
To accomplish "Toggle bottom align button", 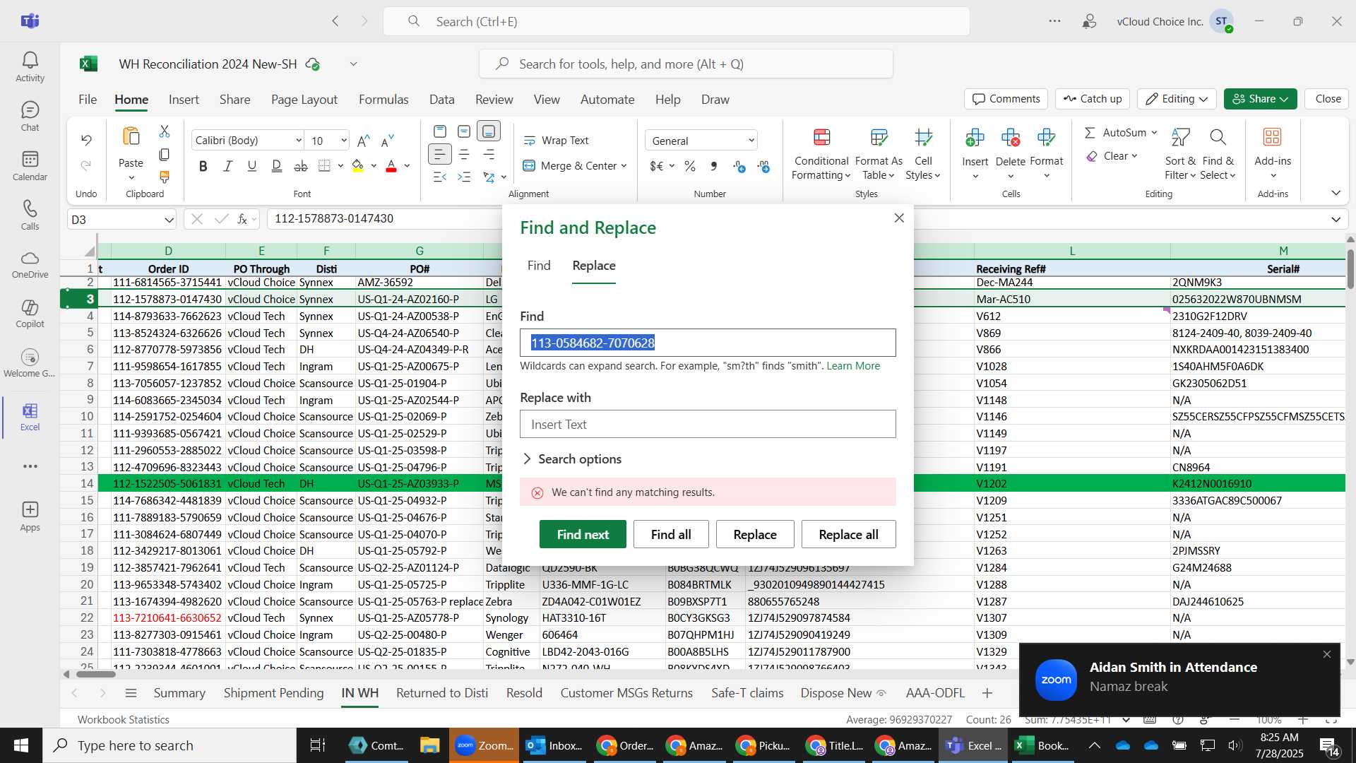I will click(x=489, y=131).
